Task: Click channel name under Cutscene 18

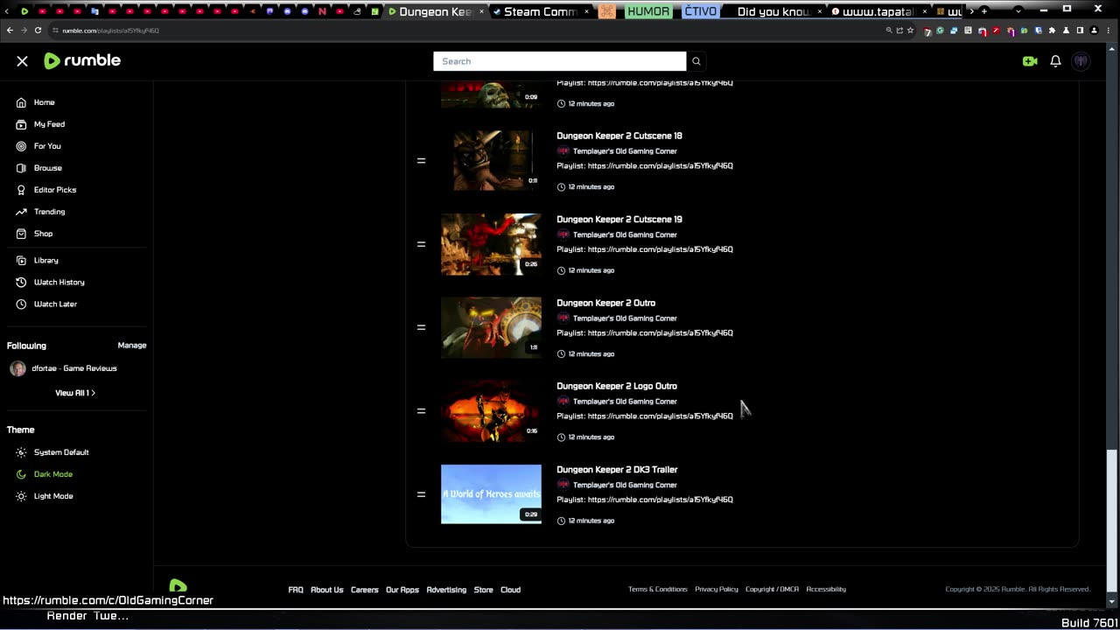Action: (625, 151)
